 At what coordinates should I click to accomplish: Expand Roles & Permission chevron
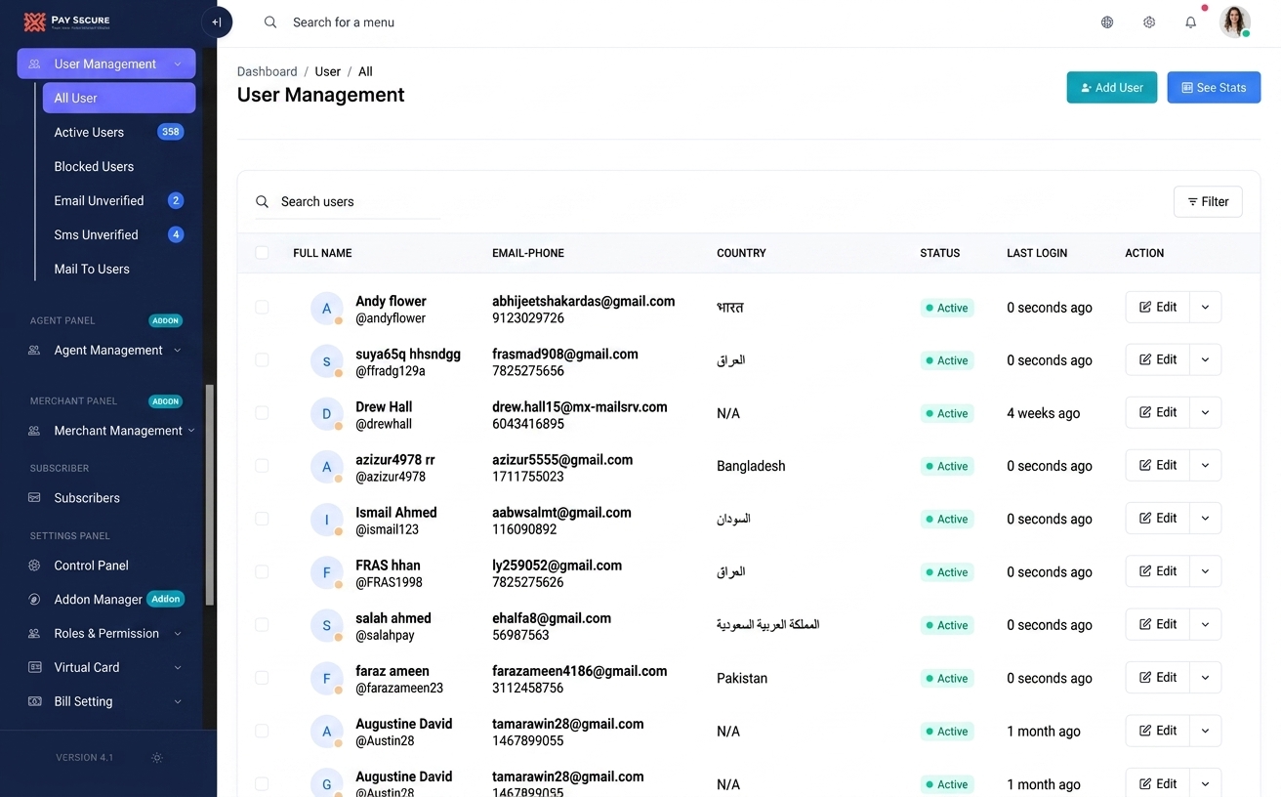tap(178, 634)
